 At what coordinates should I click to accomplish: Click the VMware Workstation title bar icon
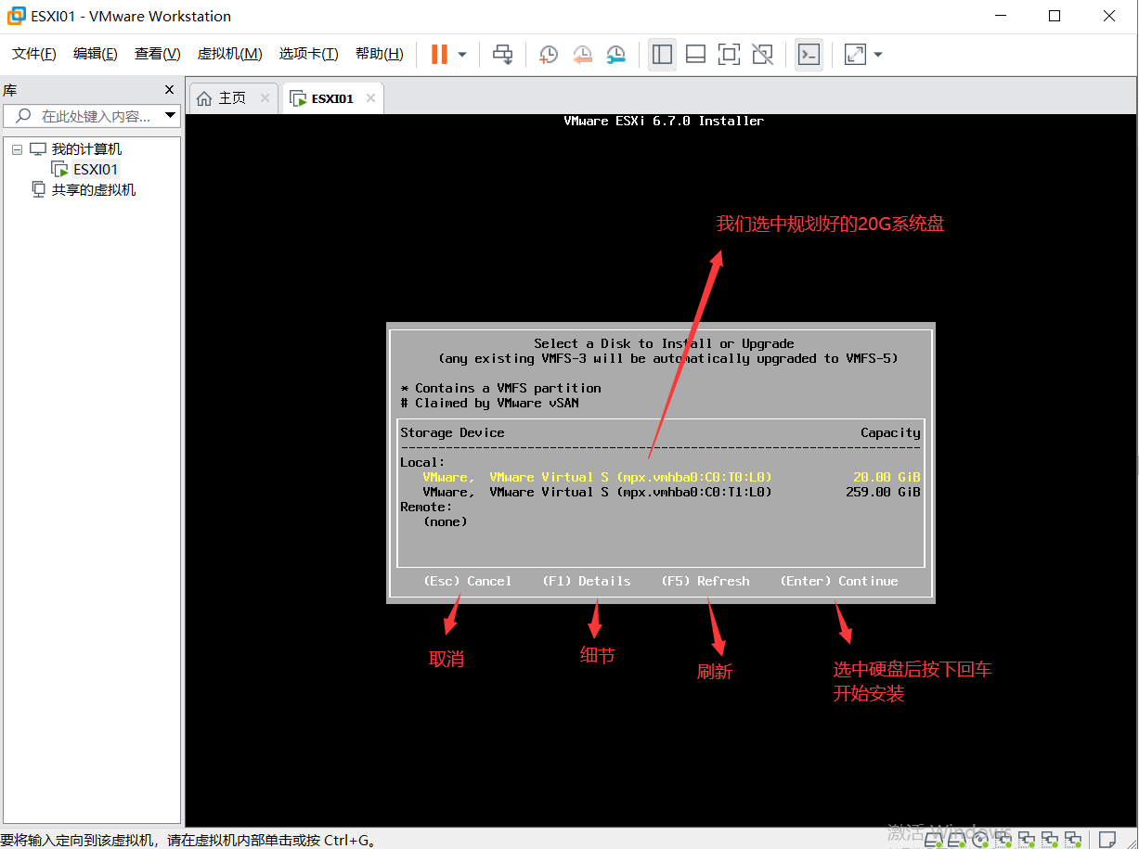coord(17,16)
